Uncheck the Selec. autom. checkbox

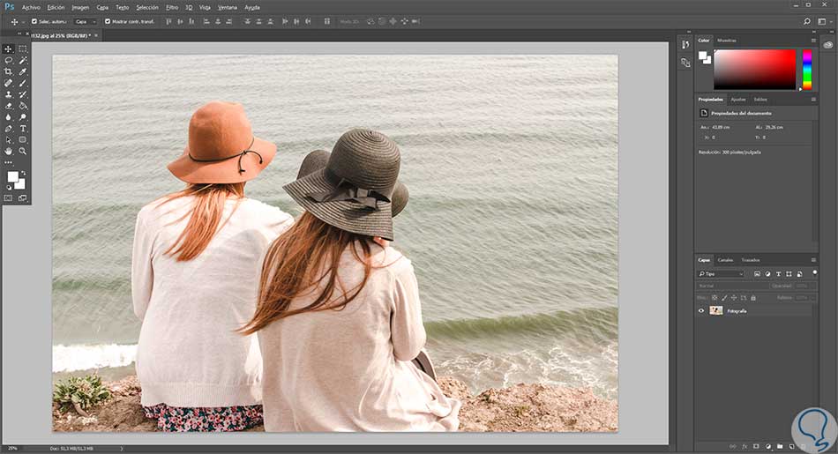tap(34, 21)
